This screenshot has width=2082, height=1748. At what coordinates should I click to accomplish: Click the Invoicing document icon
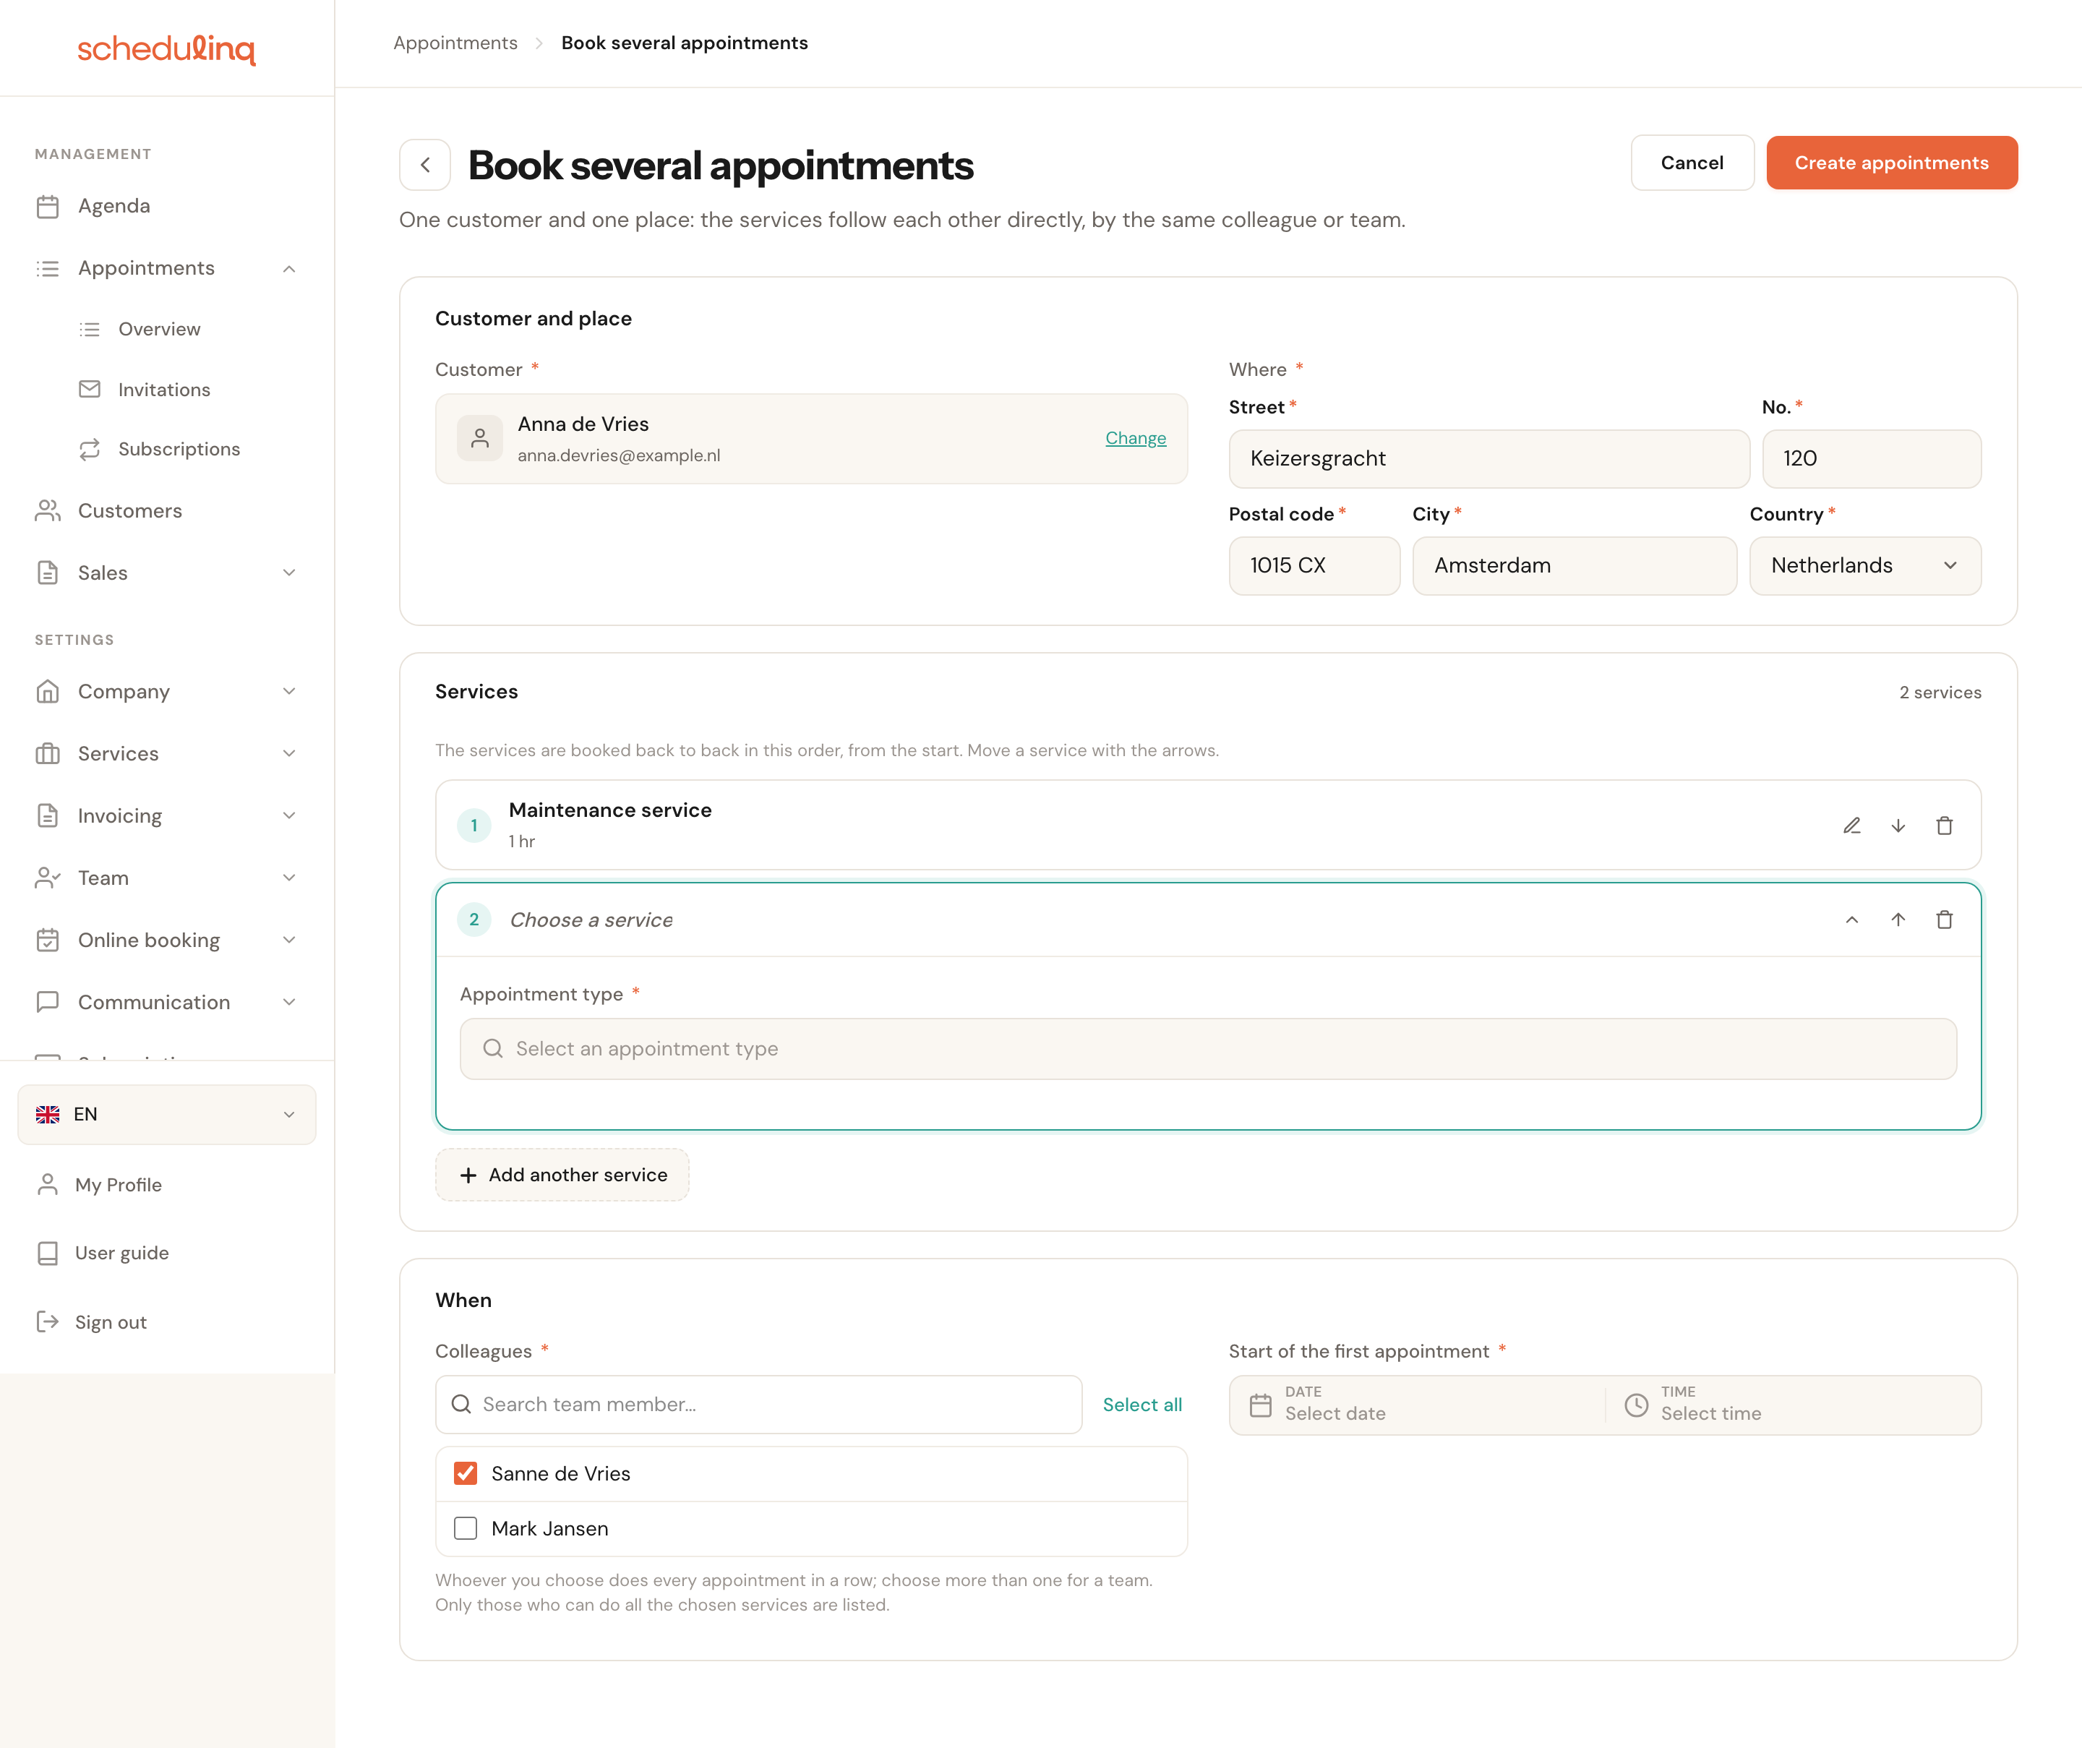[48, 816]
